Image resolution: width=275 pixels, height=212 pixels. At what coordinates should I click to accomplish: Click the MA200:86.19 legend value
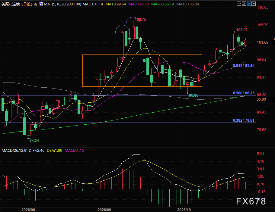163,4
